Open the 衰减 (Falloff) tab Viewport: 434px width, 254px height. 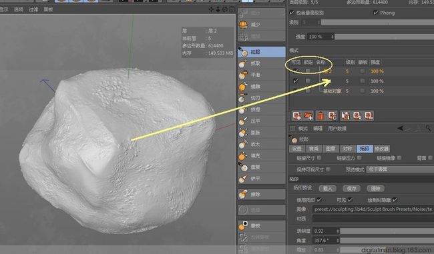click(314, 149)
